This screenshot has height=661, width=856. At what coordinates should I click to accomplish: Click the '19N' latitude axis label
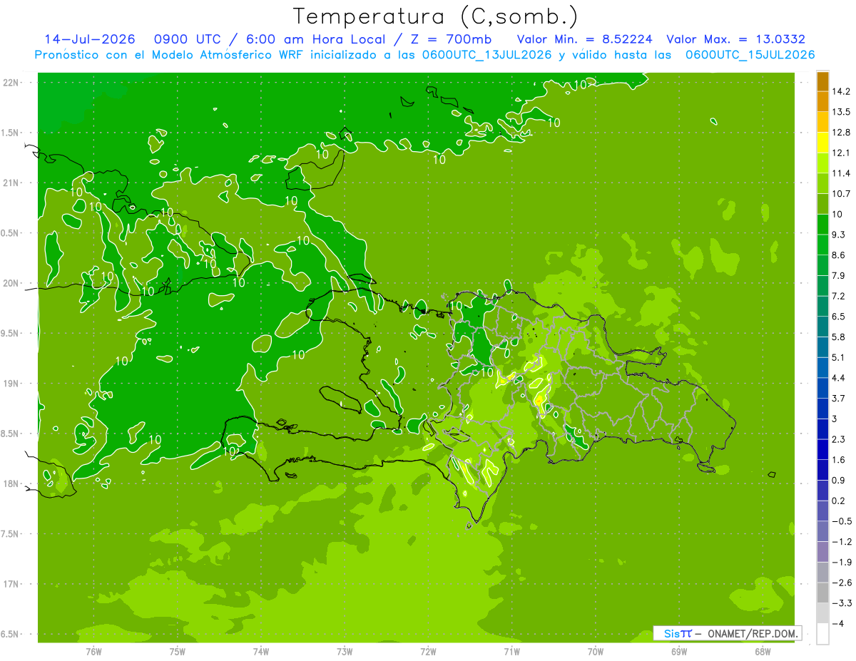11,384
